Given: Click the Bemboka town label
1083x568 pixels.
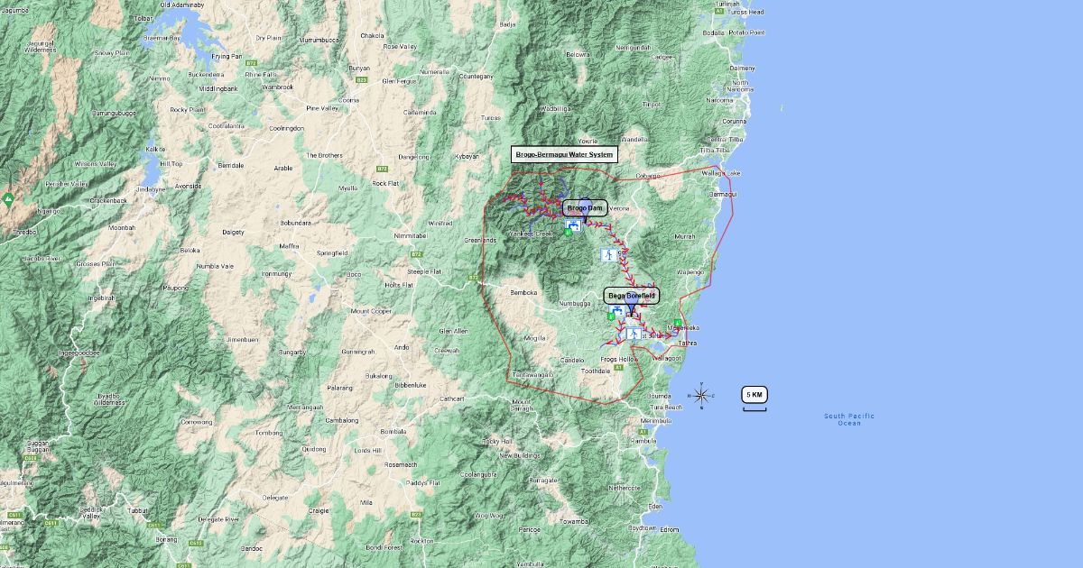Looking at the screenshot, I should (524, 292).
